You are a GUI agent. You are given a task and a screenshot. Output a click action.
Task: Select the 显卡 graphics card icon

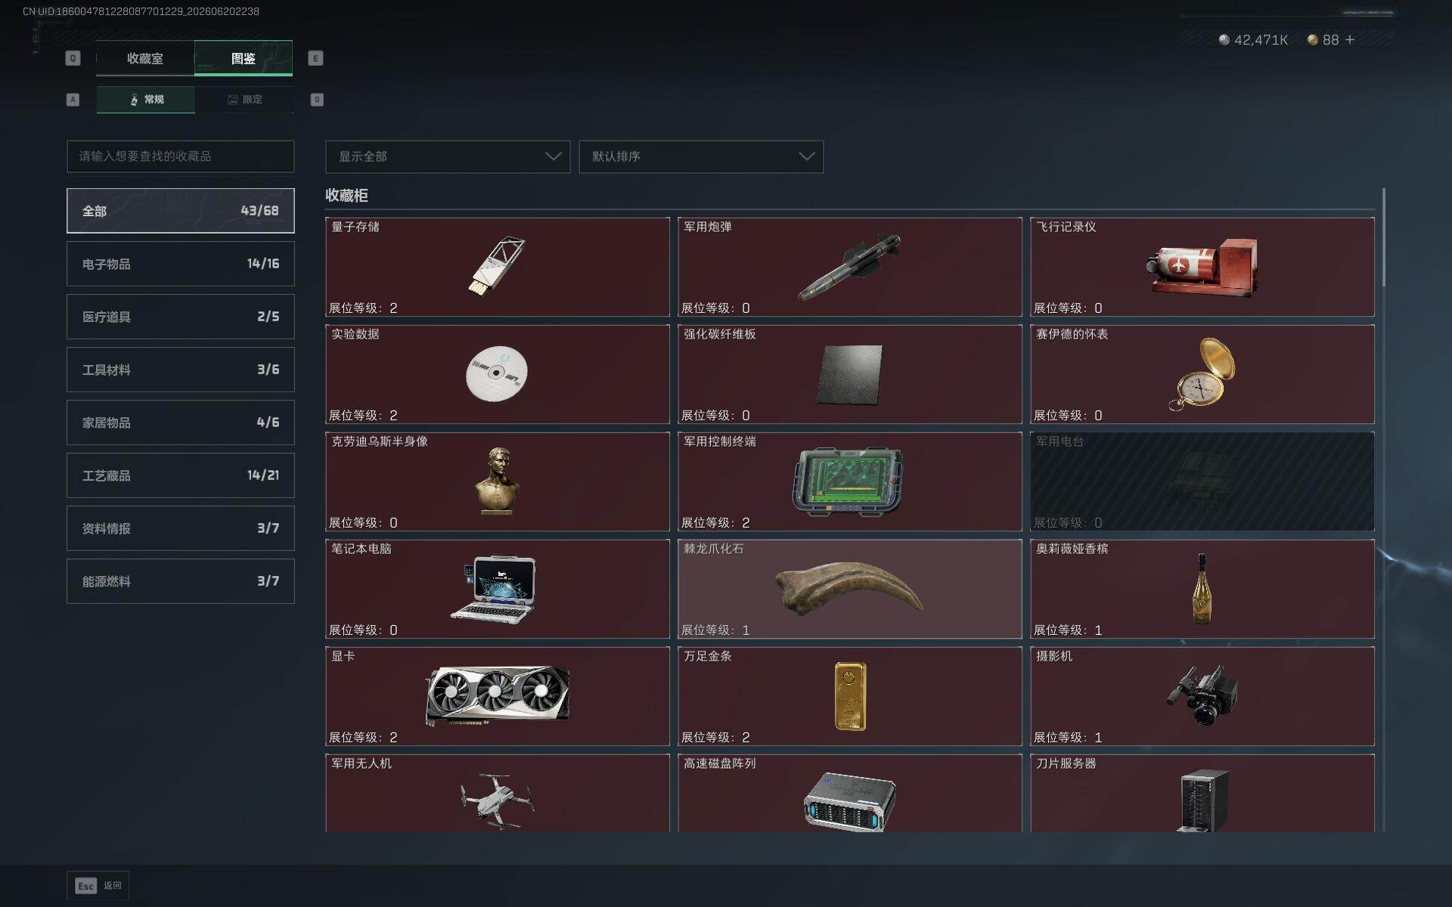pos(498,696)
